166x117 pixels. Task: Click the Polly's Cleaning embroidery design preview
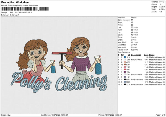coord(59,65)
